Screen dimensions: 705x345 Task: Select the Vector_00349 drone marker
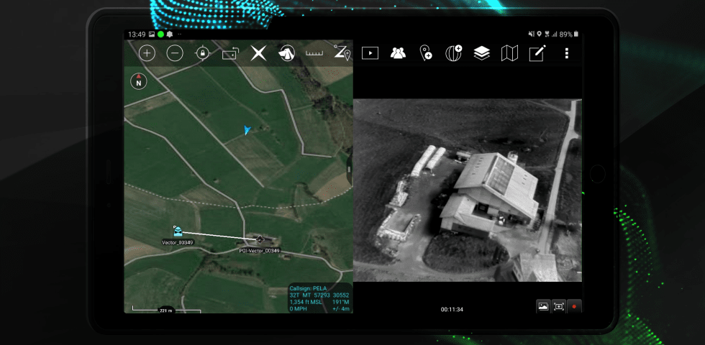(x=178, y=231)
